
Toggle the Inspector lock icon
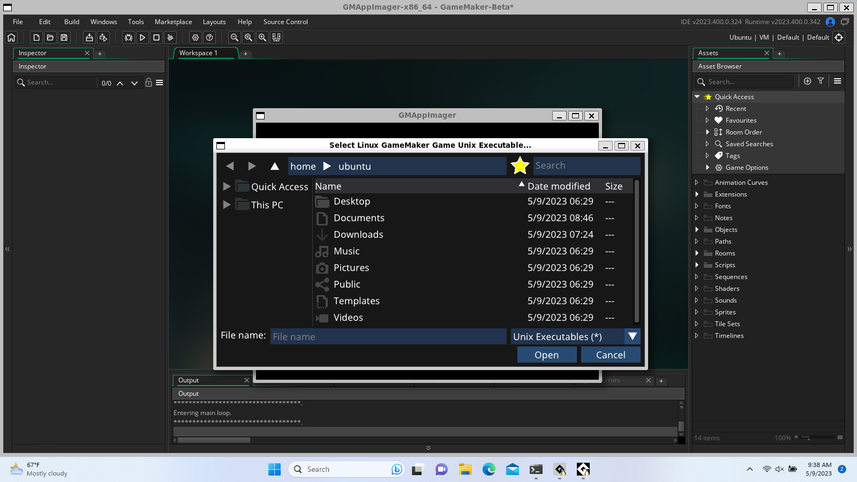click(x=149, y=82)
